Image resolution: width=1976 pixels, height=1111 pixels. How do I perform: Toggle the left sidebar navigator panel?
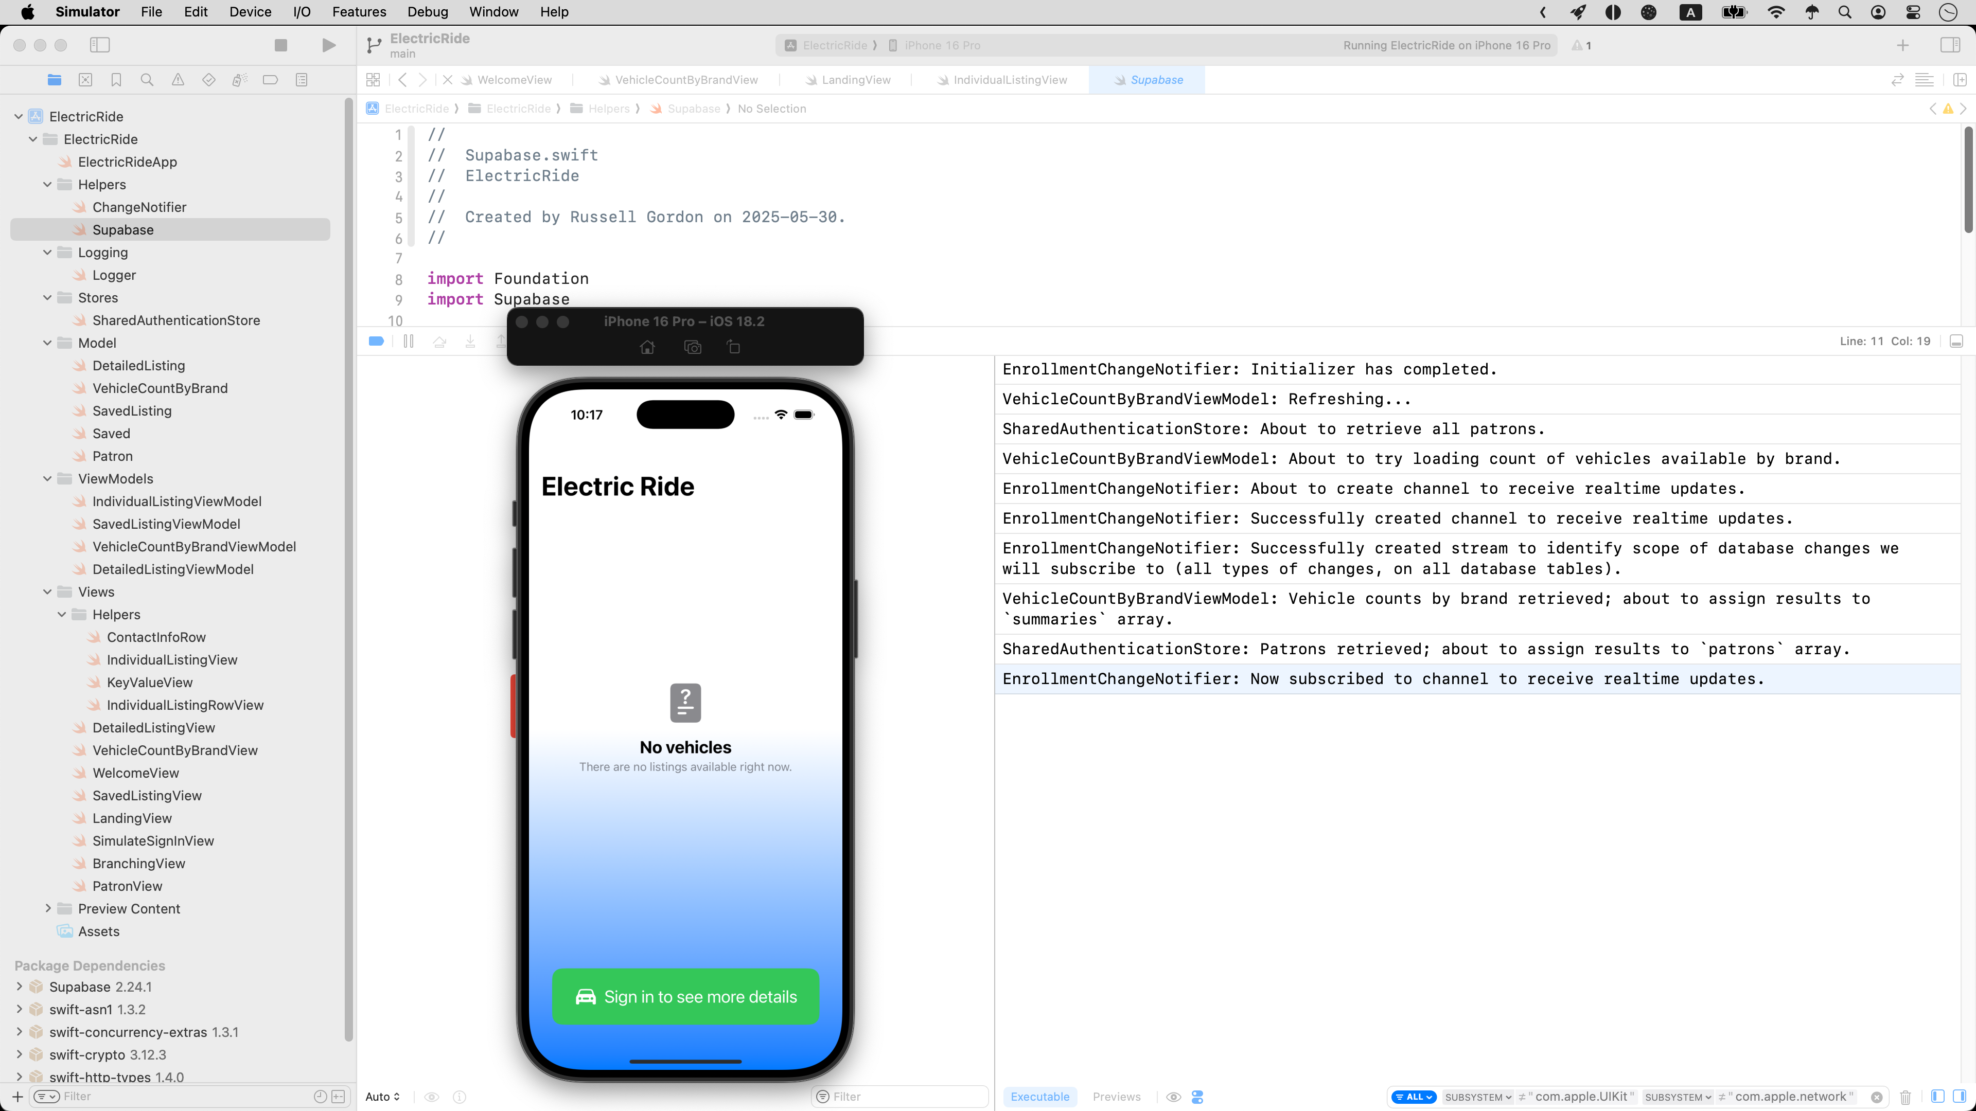tap(100, 45)
